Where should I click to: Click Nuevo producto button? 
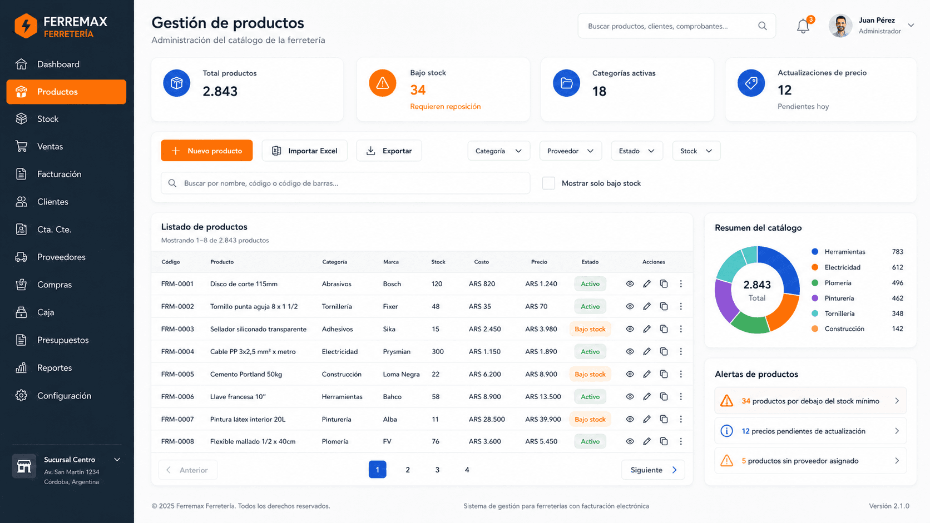206,151
